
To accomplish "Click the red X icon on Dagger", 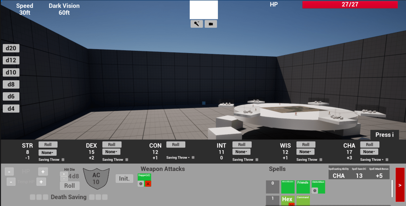I will [148, 184].
